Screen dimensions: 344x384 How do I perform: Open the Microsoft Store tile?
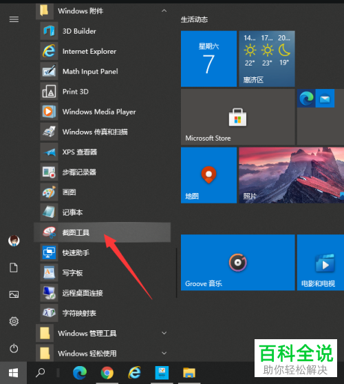pos(238,117)
